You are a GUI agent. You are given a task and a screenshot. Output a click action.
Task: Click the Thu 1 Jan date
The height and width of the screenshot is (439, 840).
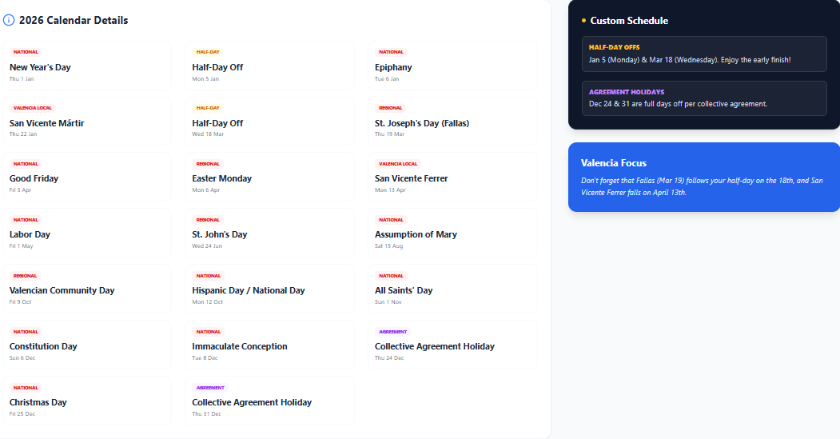[x=22, y=79]
